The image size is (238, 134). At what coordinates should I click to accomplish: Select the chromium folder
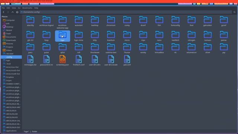click(x=111, y=21)
